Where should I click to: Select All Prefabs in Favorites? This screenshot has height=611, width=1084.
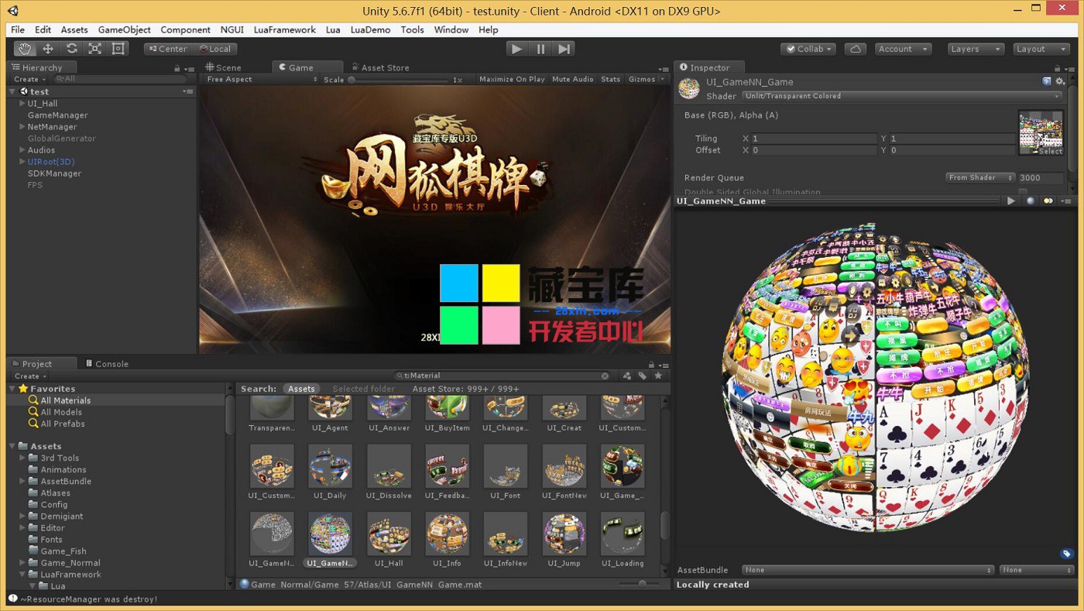[63, 424]
